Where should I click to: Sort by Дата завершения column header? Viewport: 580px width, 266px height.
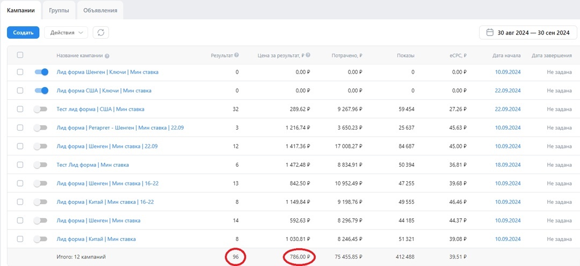point(552,56)
